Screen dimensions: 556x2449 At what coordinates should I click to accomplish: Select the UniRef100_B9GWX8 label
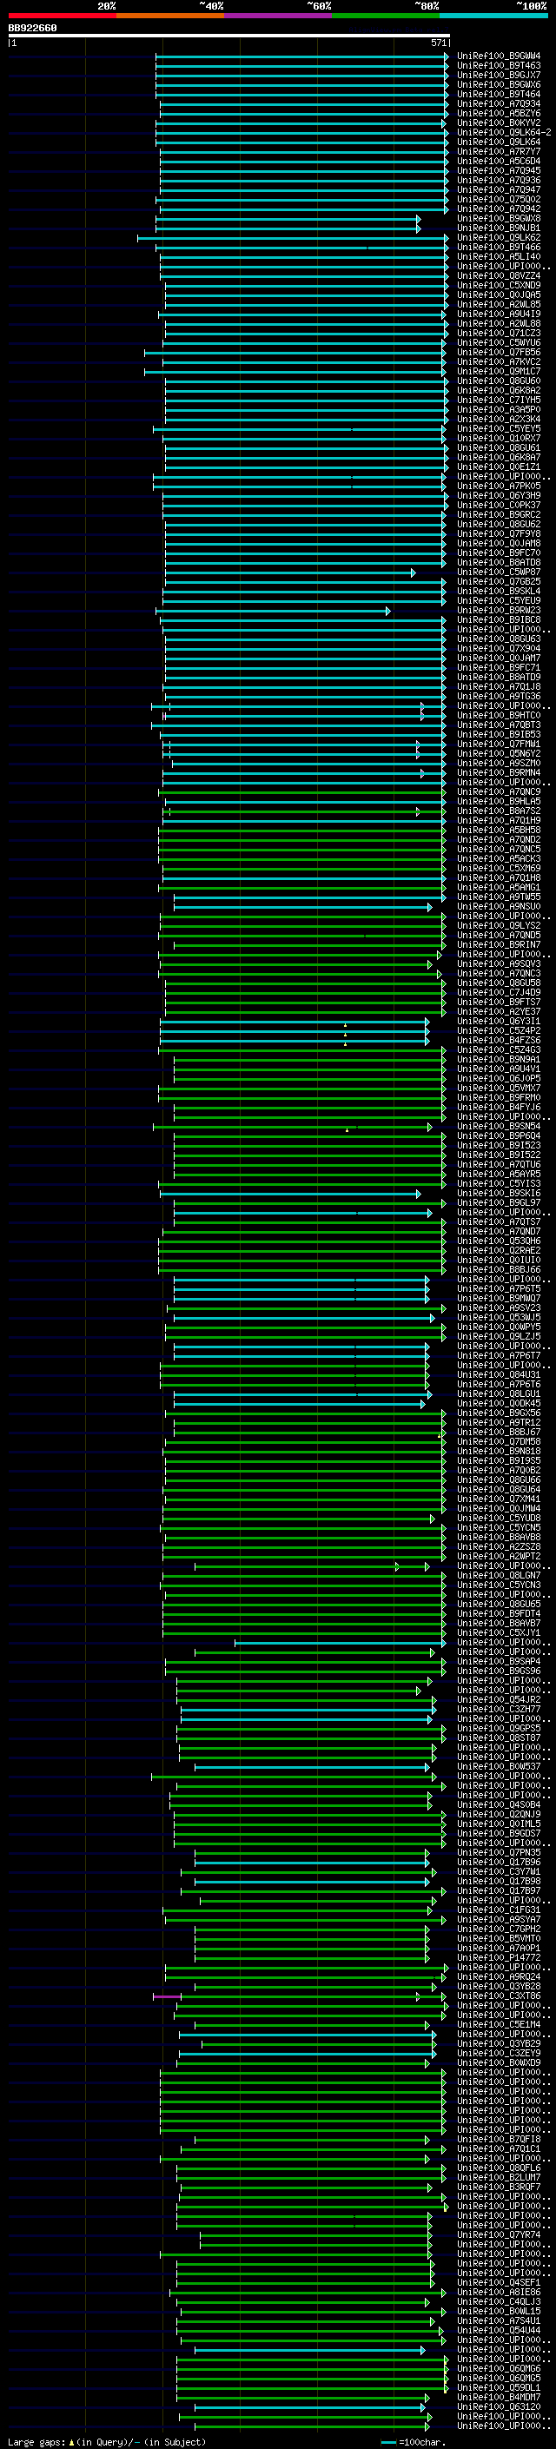point(499,219)
